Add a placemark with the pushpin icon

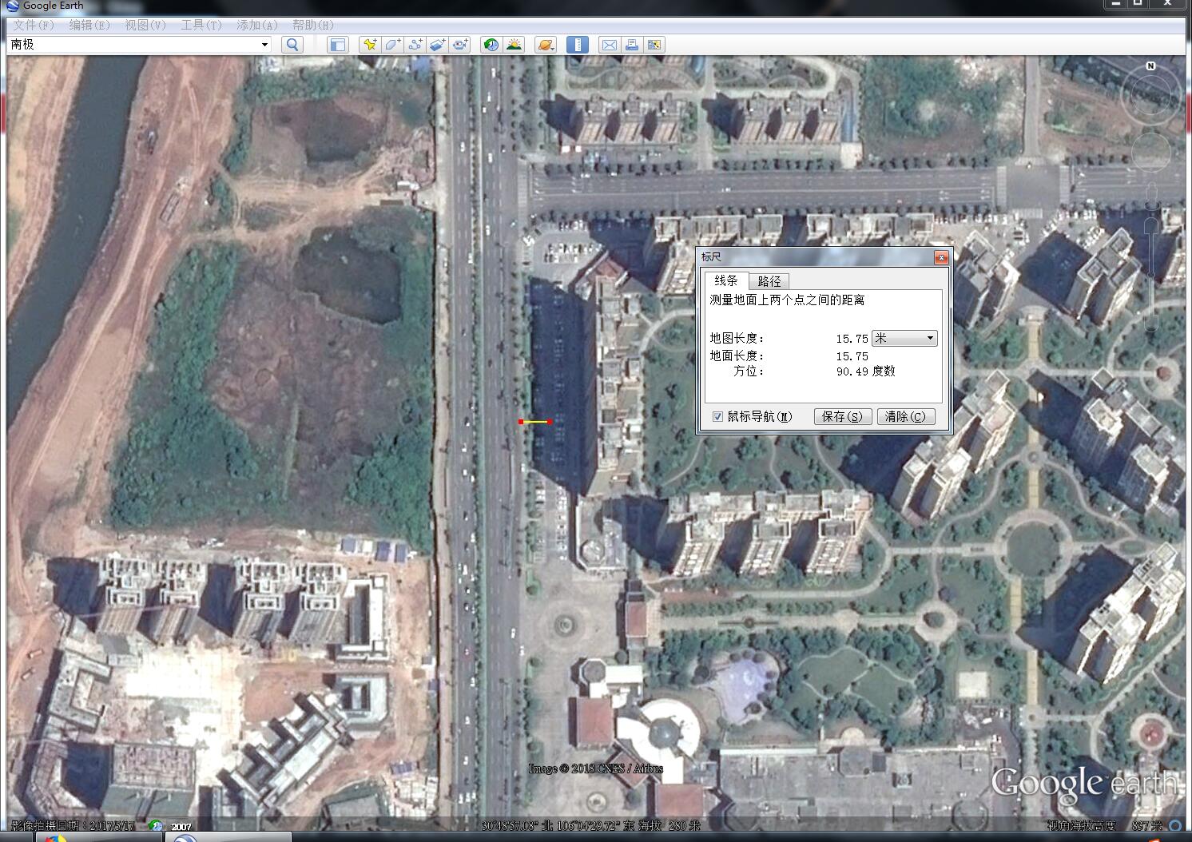point(369,45)
